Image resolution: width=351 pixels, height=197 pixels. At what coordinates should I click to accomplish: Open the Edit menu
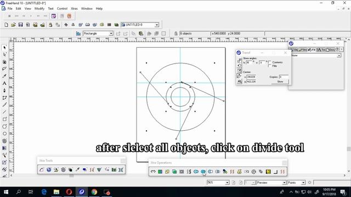point(18,9)
